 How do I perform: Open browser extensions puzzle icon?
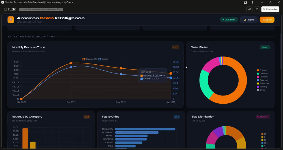[245, 2]
